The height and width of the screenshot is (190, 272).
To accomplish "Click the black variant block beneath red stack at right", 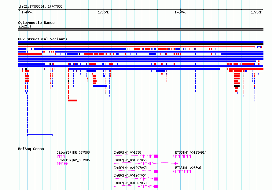I will pyautogui.click(x=237, y=86).
